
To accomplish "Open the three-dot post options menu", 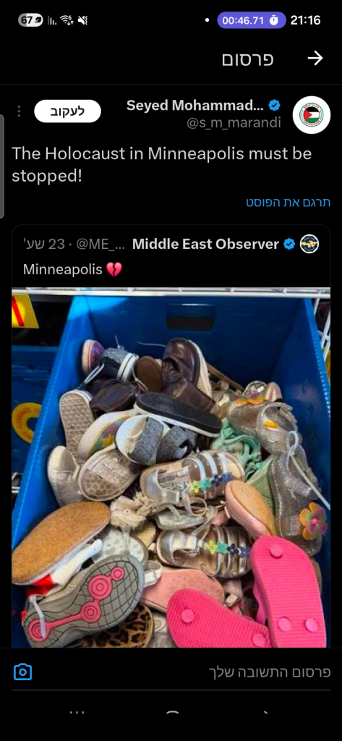I will pyautogui.click(x=19, y=111).
